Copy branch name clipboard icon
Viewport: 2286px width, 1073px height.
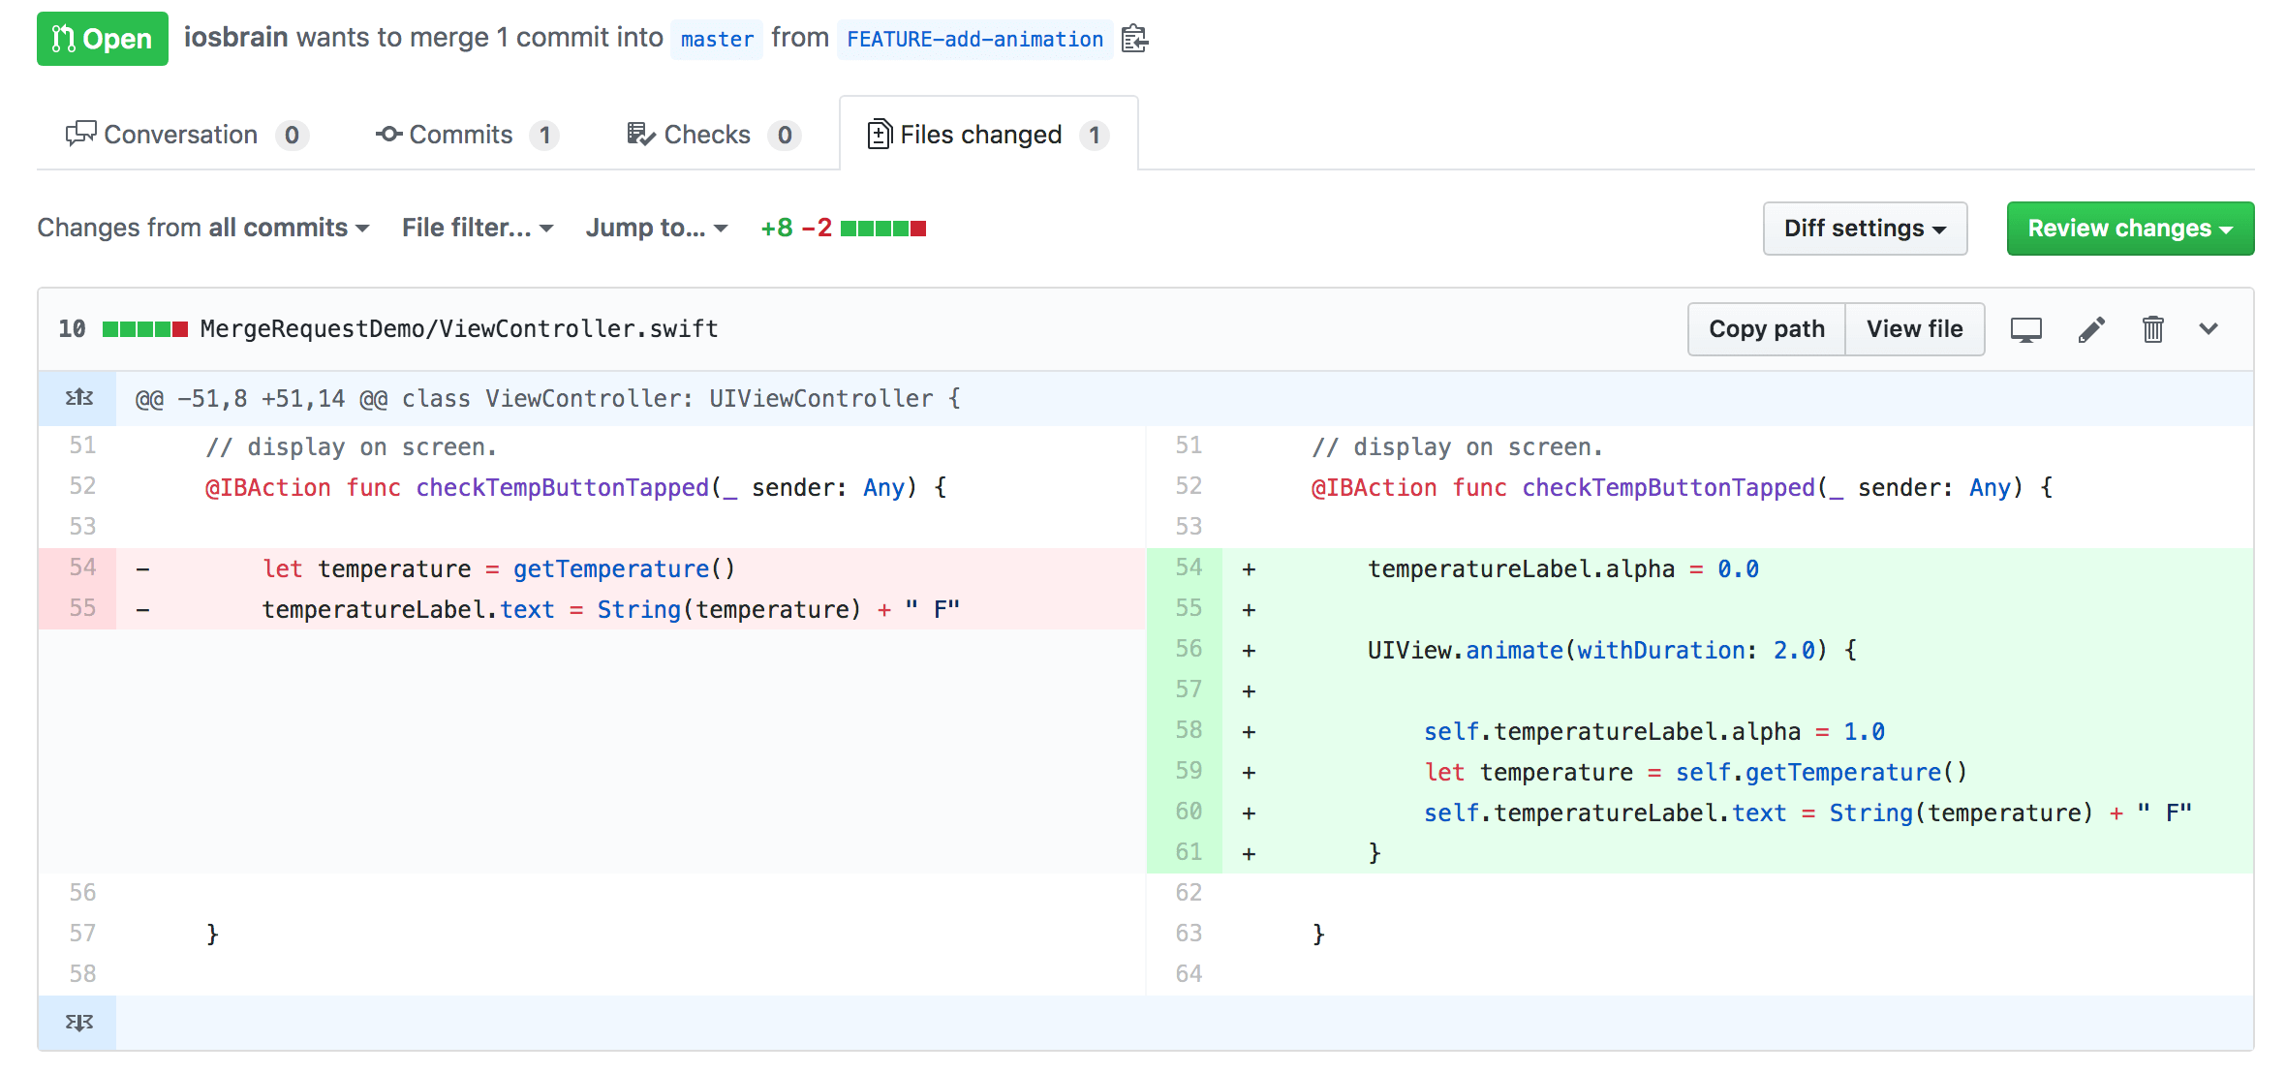(x=1134, y=39)
